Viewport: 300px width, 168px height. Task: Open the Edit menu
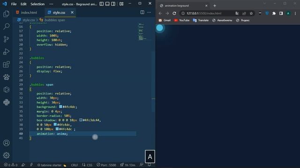pos(23,4)
